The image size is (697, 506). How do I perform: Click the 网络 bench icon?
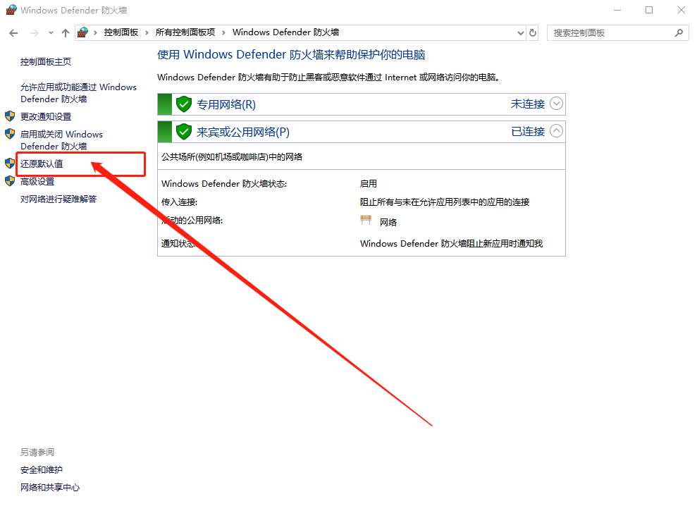coord(366,221)
